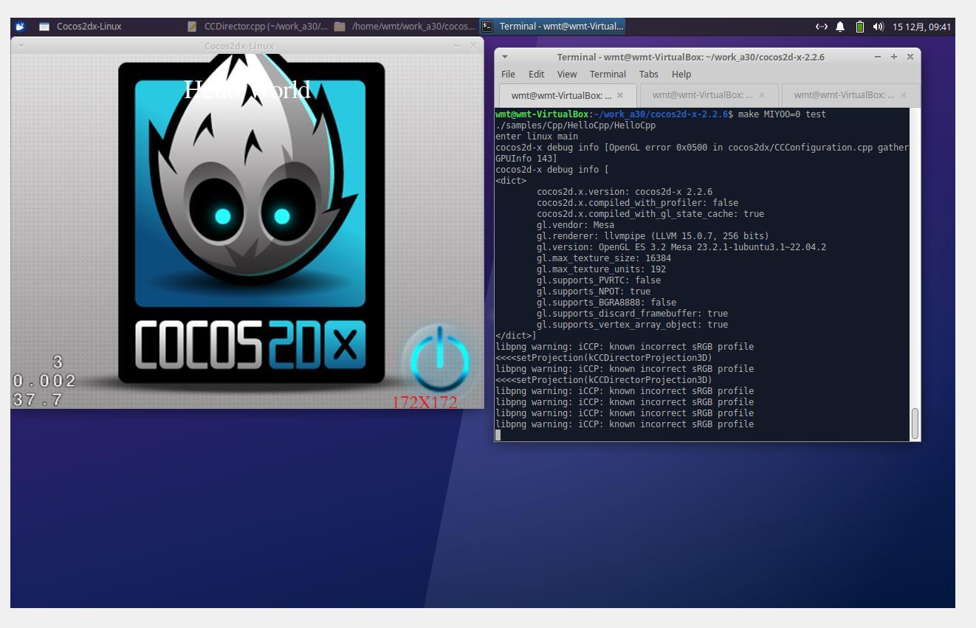Click the 'gl.supports_discard_framebuffer: true' line
Screen dimensions: 976x628
coord(632,314)
